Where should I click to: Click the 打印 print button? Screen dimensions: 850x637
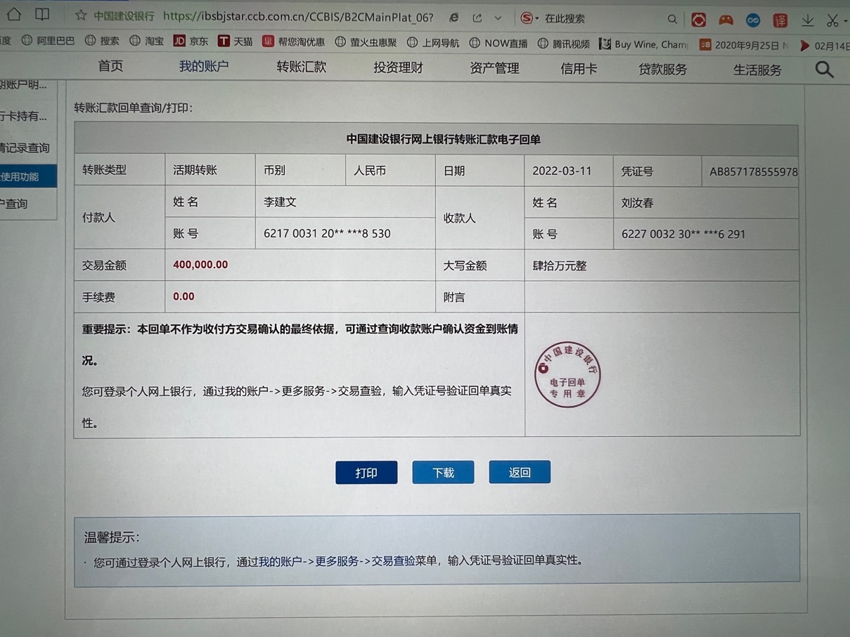tap(366, 473)
